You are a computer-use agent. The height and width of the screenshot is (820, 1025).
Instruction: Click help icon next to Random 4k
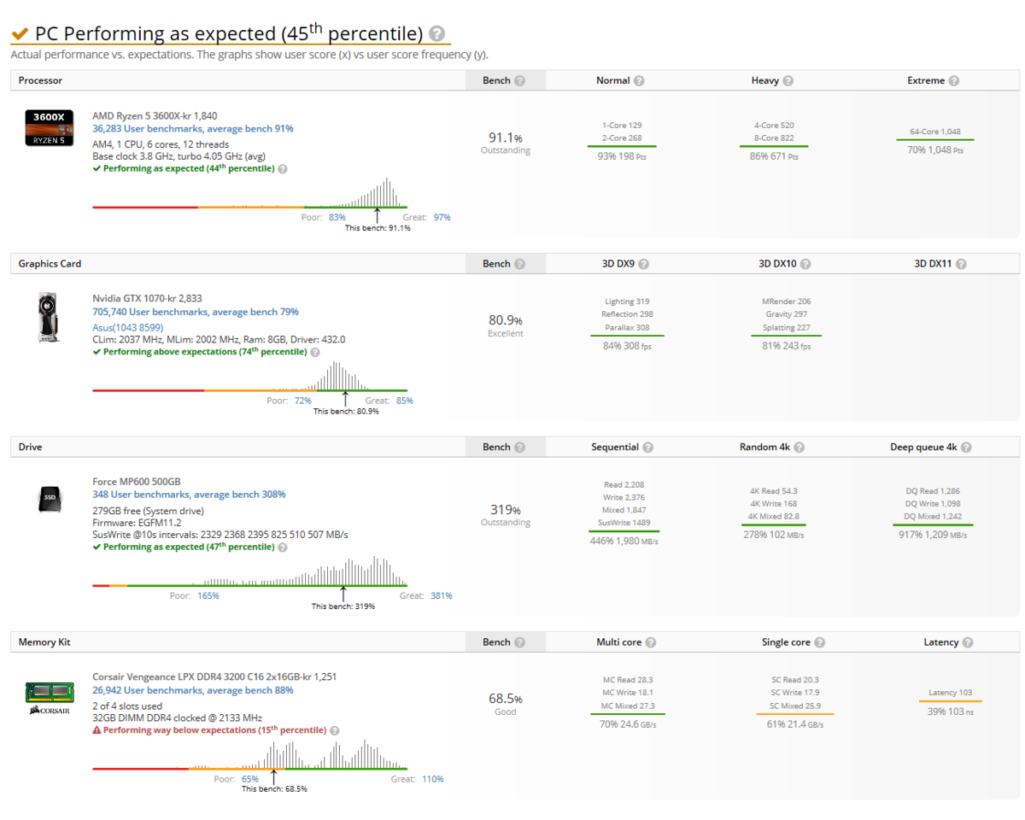799,447
